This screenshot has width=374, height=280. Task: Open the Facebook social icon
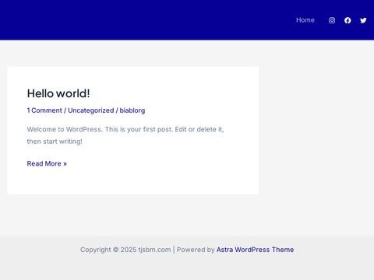pyautogui.click(x=348, y=20)
